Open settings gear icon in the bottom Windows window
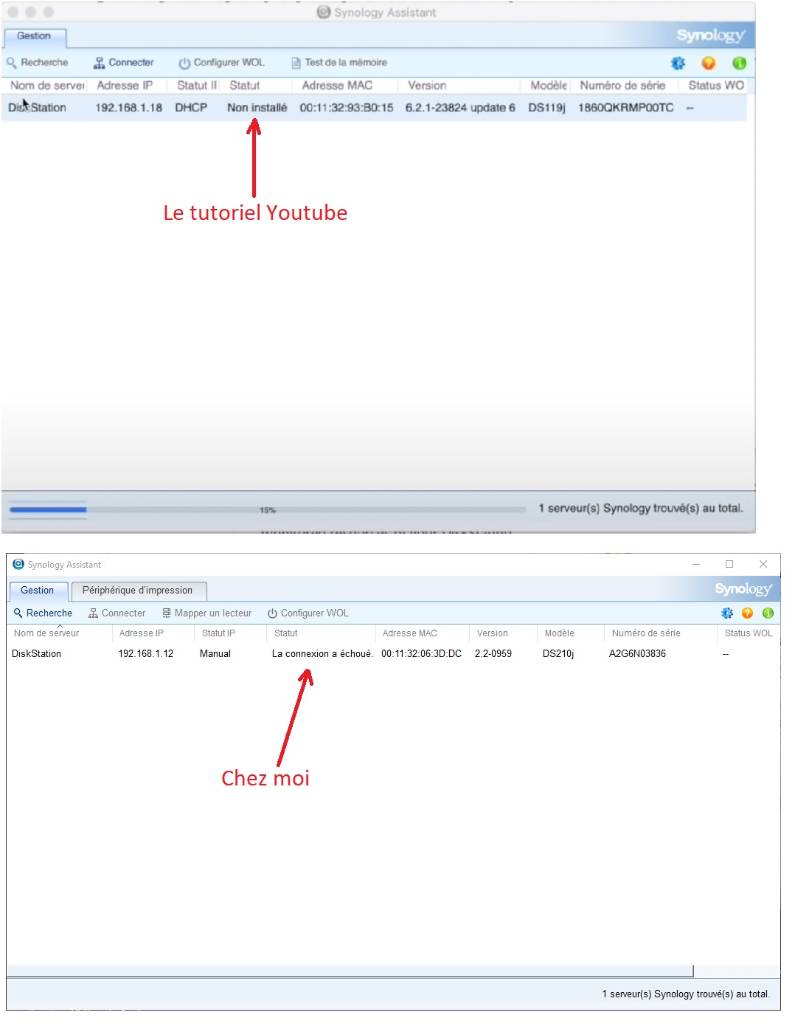 [727, 613]
